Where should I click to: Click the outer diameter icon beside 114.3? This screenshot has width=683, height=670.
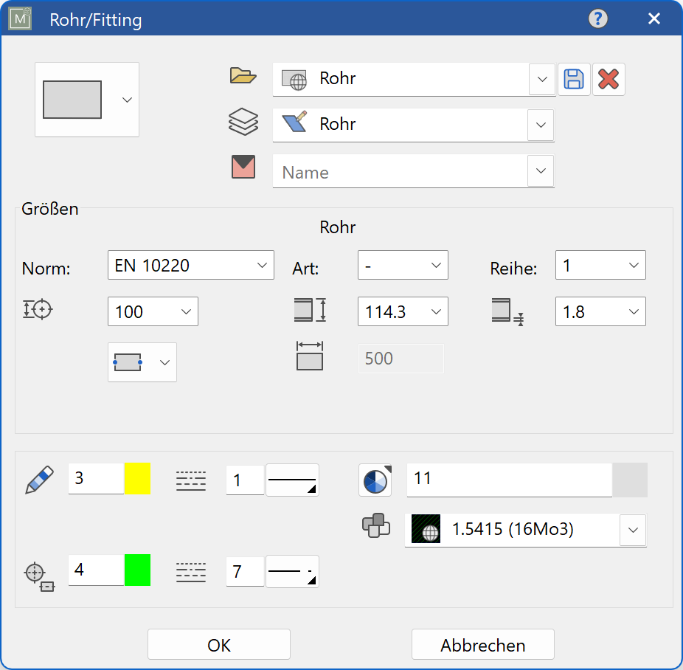(x=309, y=311)
